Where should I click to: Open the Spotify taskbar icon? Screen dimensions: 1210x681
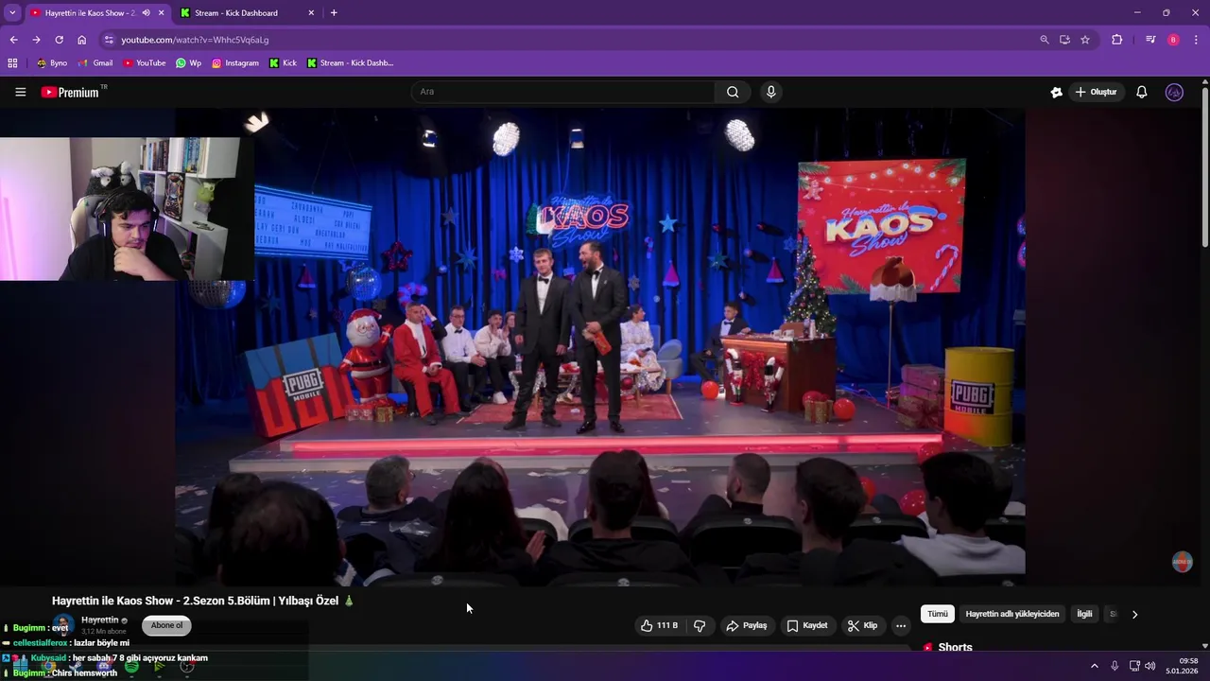[131, 667]
